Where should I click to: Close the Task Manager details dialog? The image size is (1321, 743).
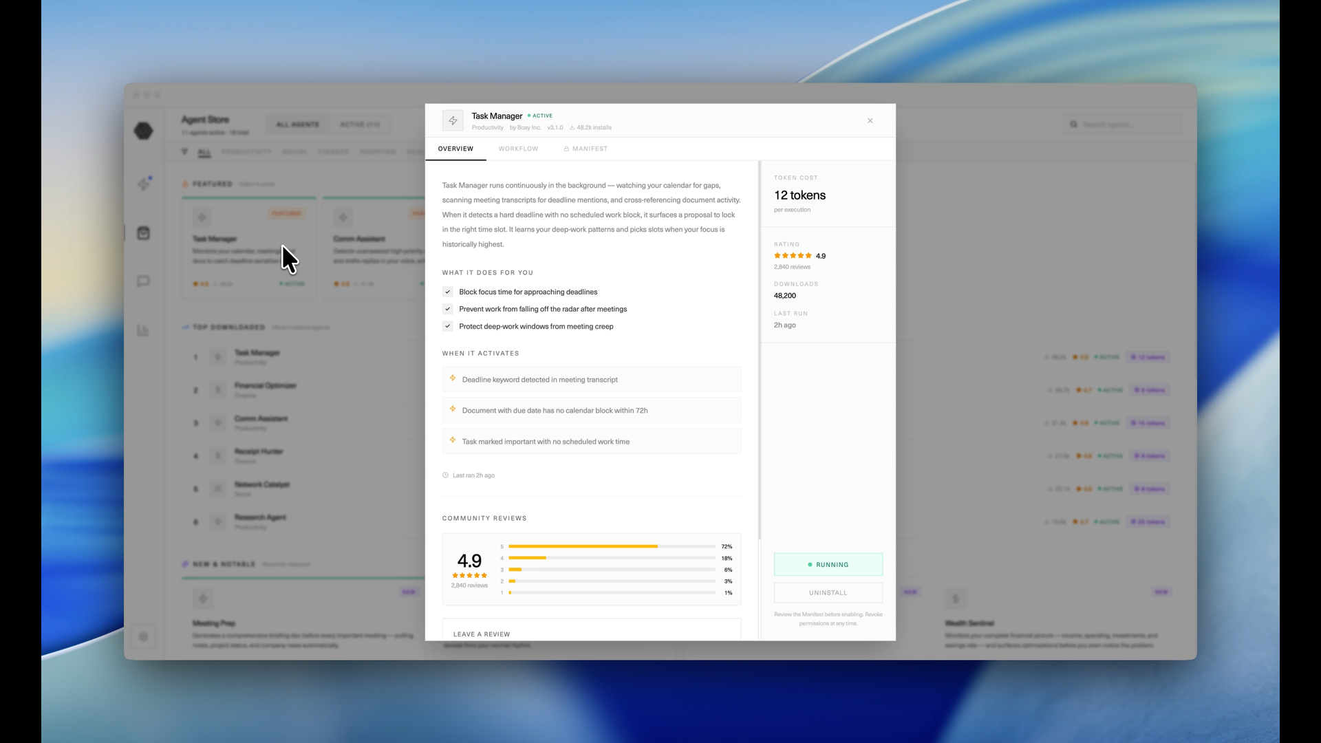point(870,120)
